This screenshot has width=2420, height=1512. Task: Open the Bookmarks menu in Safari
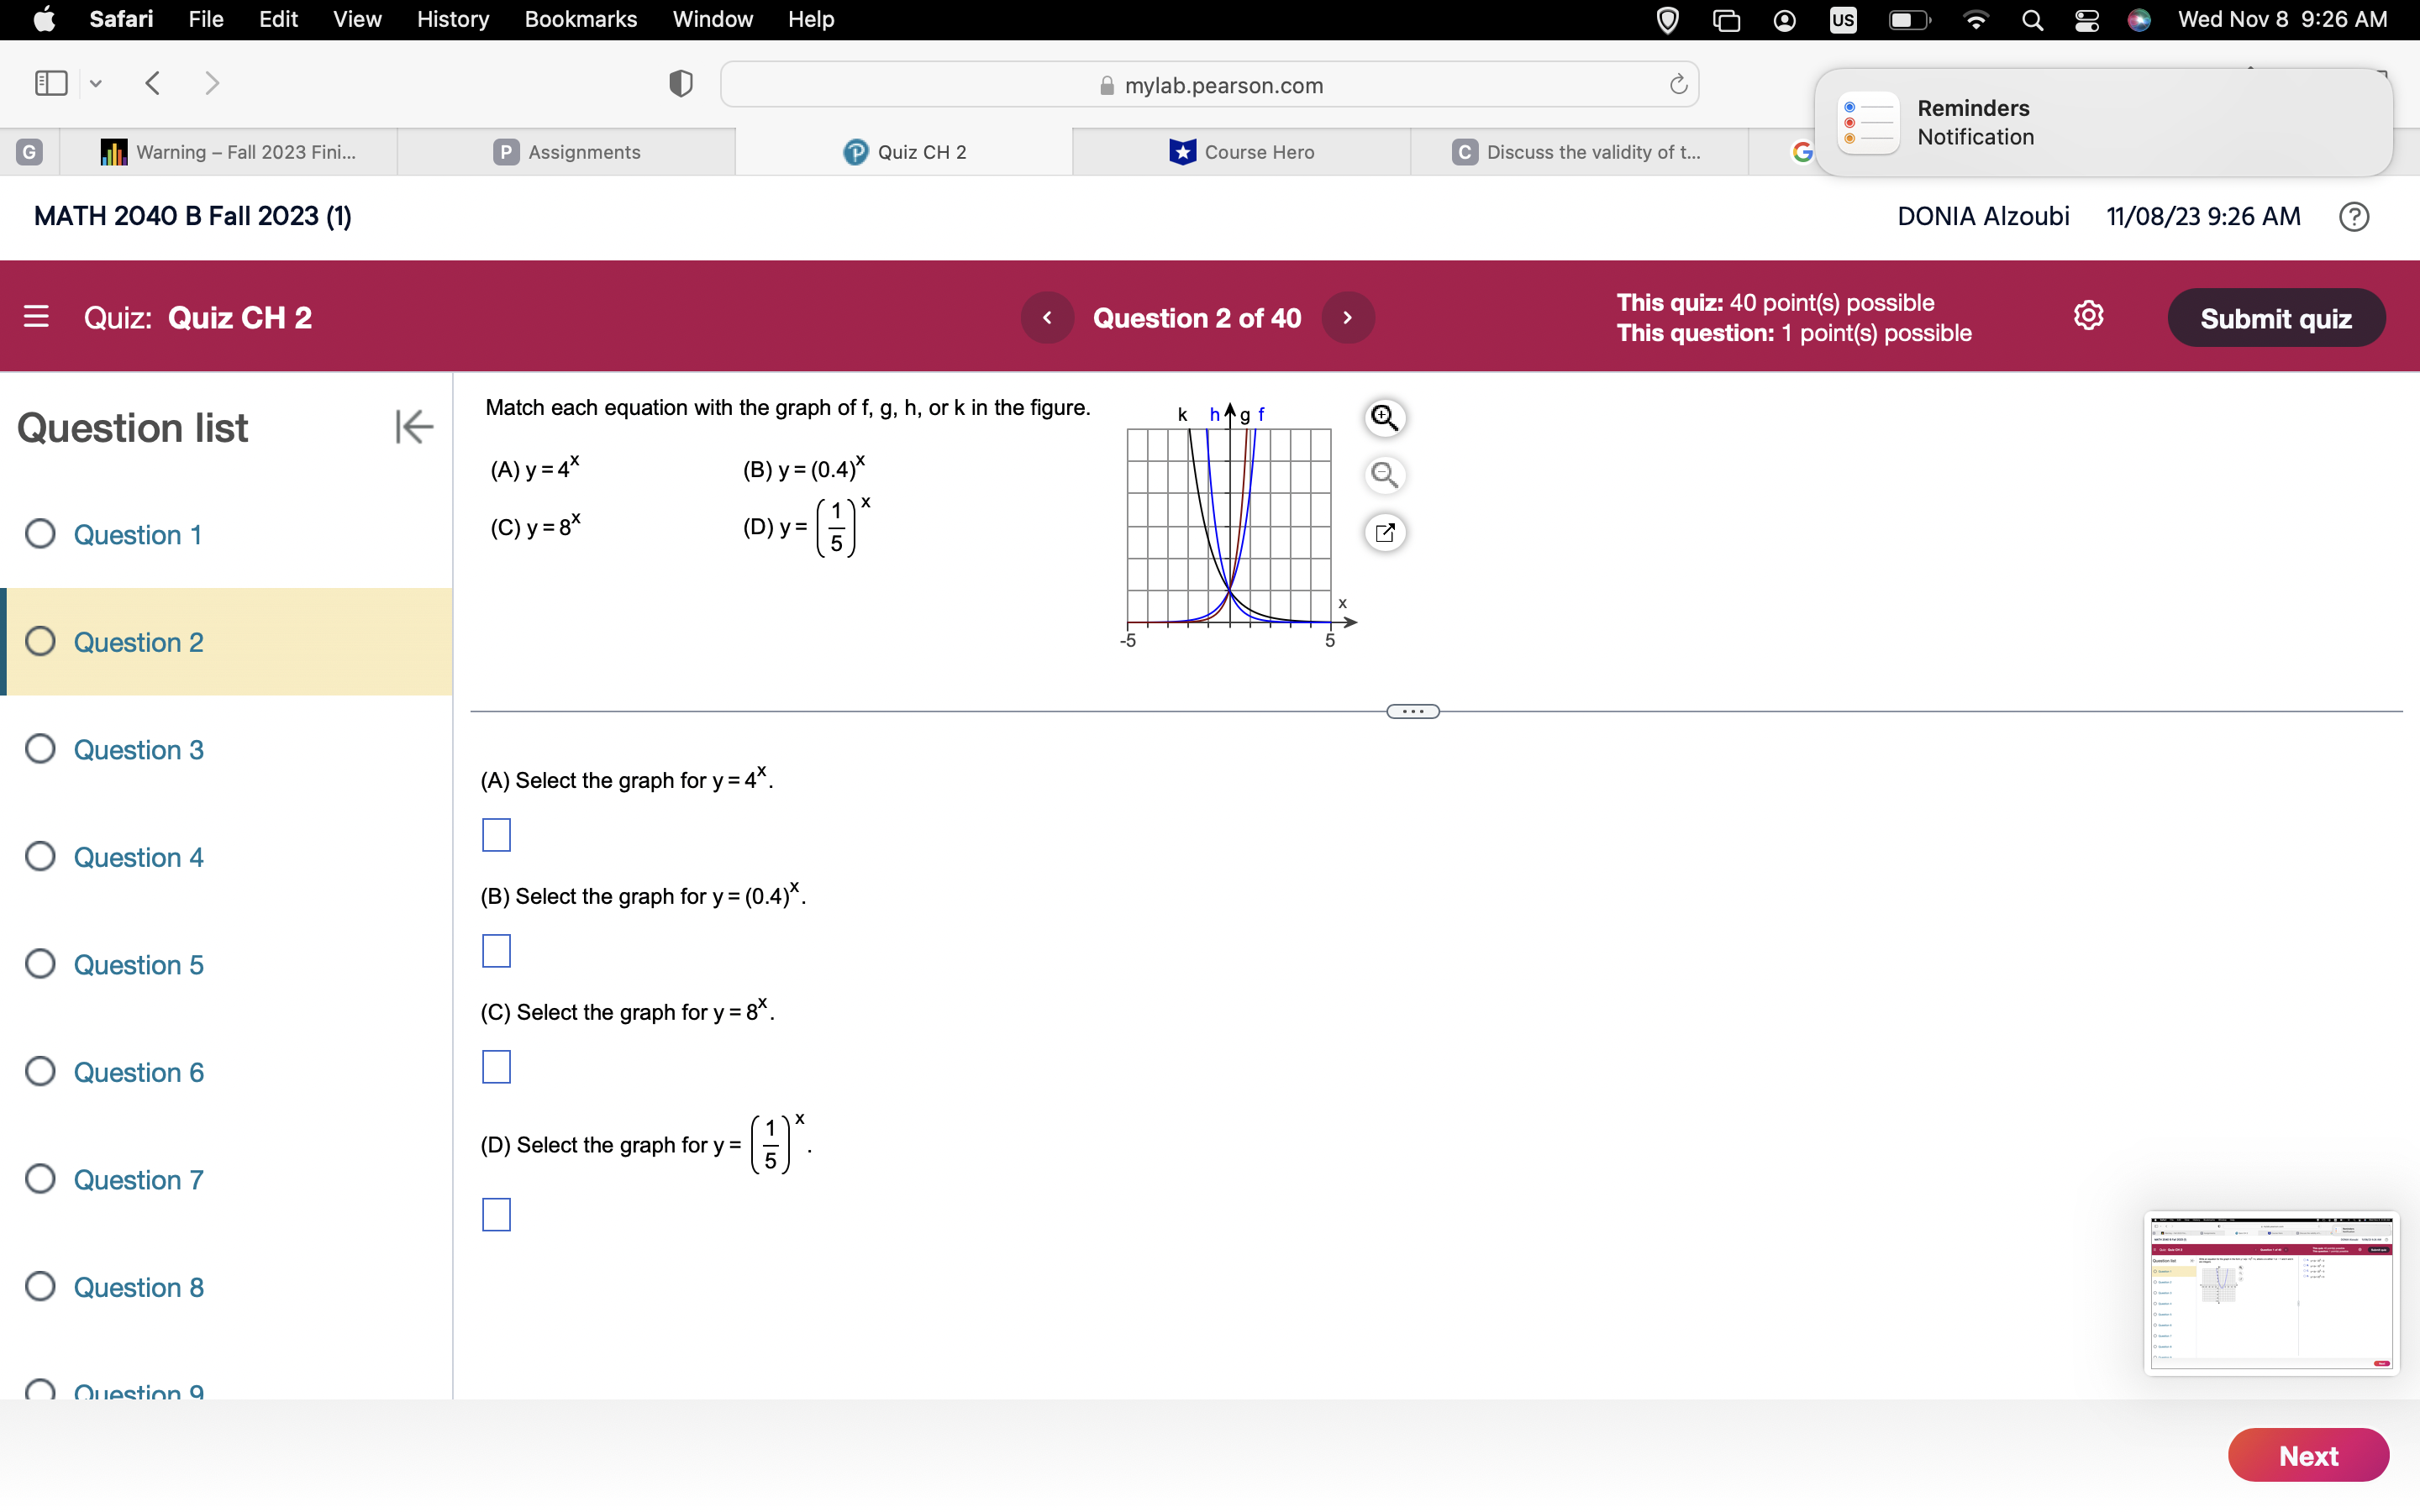tap(581, 19)
